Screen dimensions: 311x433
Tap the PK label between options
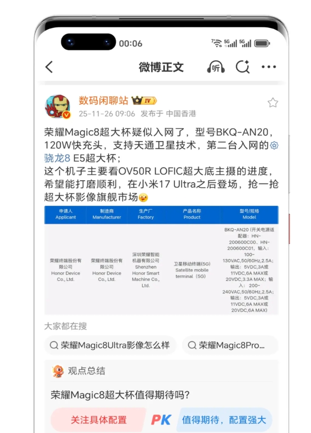pyautogui.click(x=161, y=420)
